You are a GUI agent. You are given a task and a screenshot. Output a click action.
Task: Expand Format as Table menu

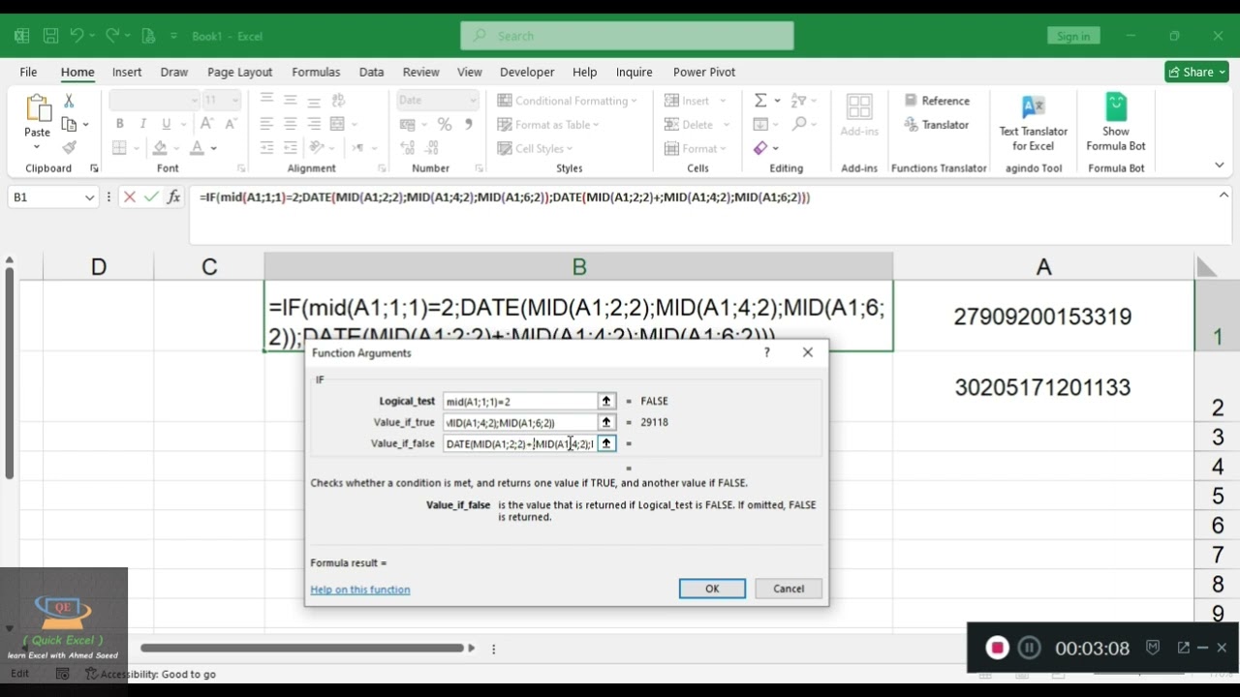pyautogui.click(x=548, y=124)
